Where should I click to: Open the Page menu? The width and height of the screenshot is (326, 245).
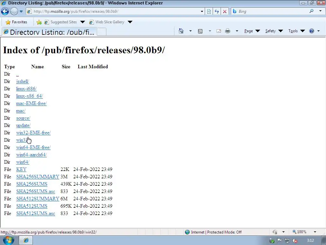point(252,31)
